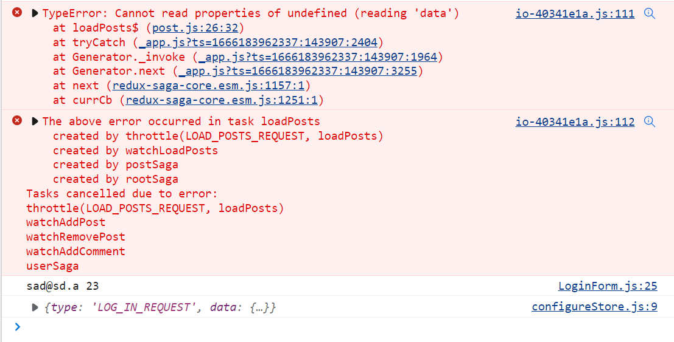Click the magnifier icon next to io-40341e1a.js:112

coord(650,121)
